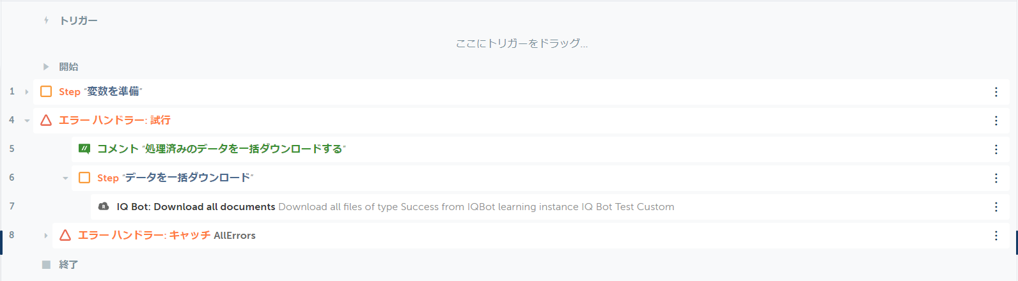Screen dimensions: 1018x281
Task: Click the ここにトリガーをドラッグ drop area
Action: [522, 43]
